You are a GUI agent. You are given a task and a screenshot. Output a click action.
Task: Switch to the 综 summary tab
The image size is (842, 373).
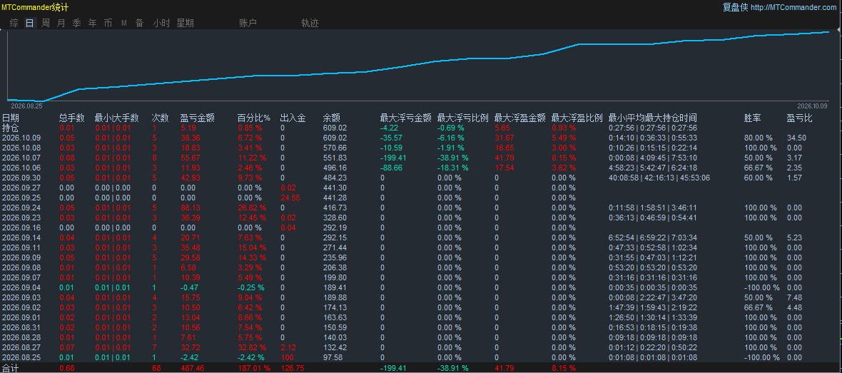[x=14, y=23]
